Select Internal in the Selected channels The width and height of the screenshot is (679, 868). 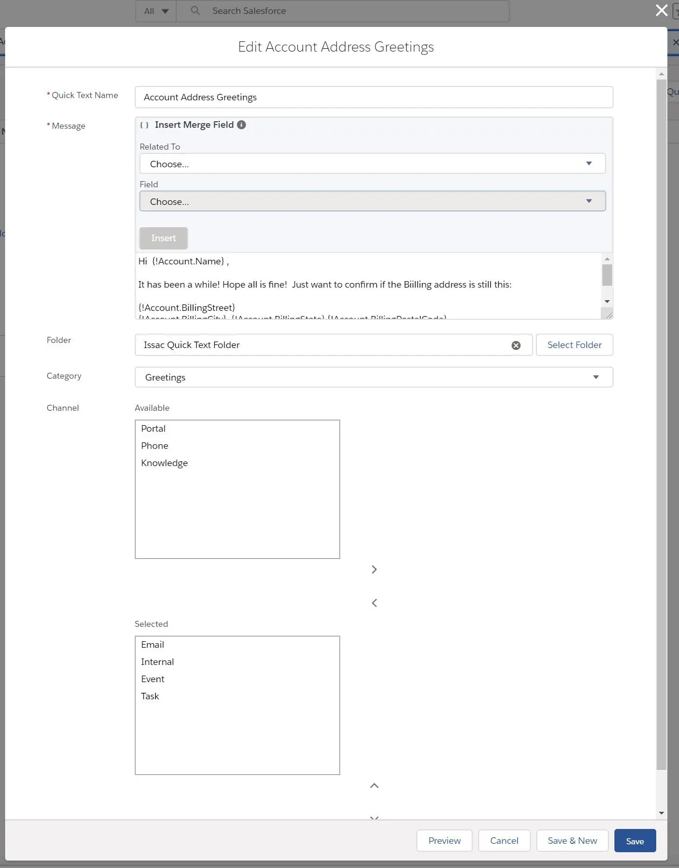tap(237, 662)
